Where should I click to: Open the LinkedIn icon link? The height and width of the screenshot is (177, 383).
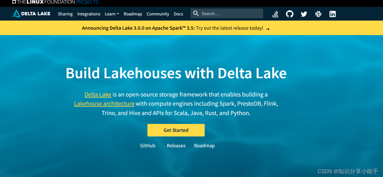(x=333, y=14)
